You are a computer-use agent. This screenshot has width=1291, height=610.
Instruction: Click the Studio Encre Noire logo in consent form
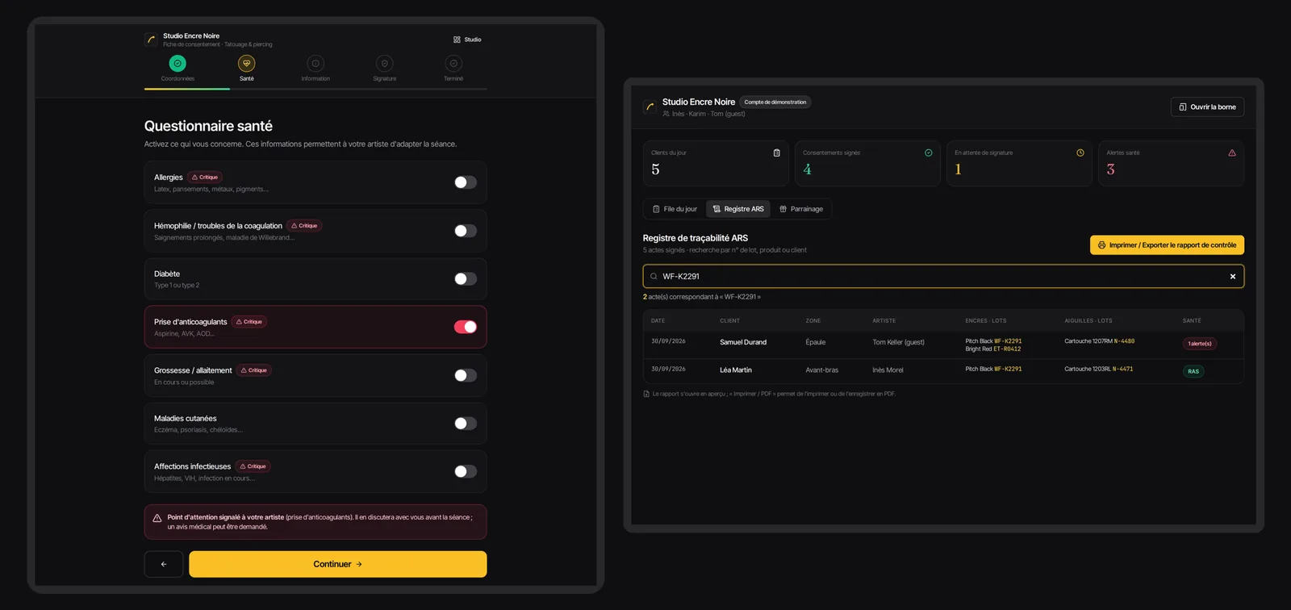(151, 40)
